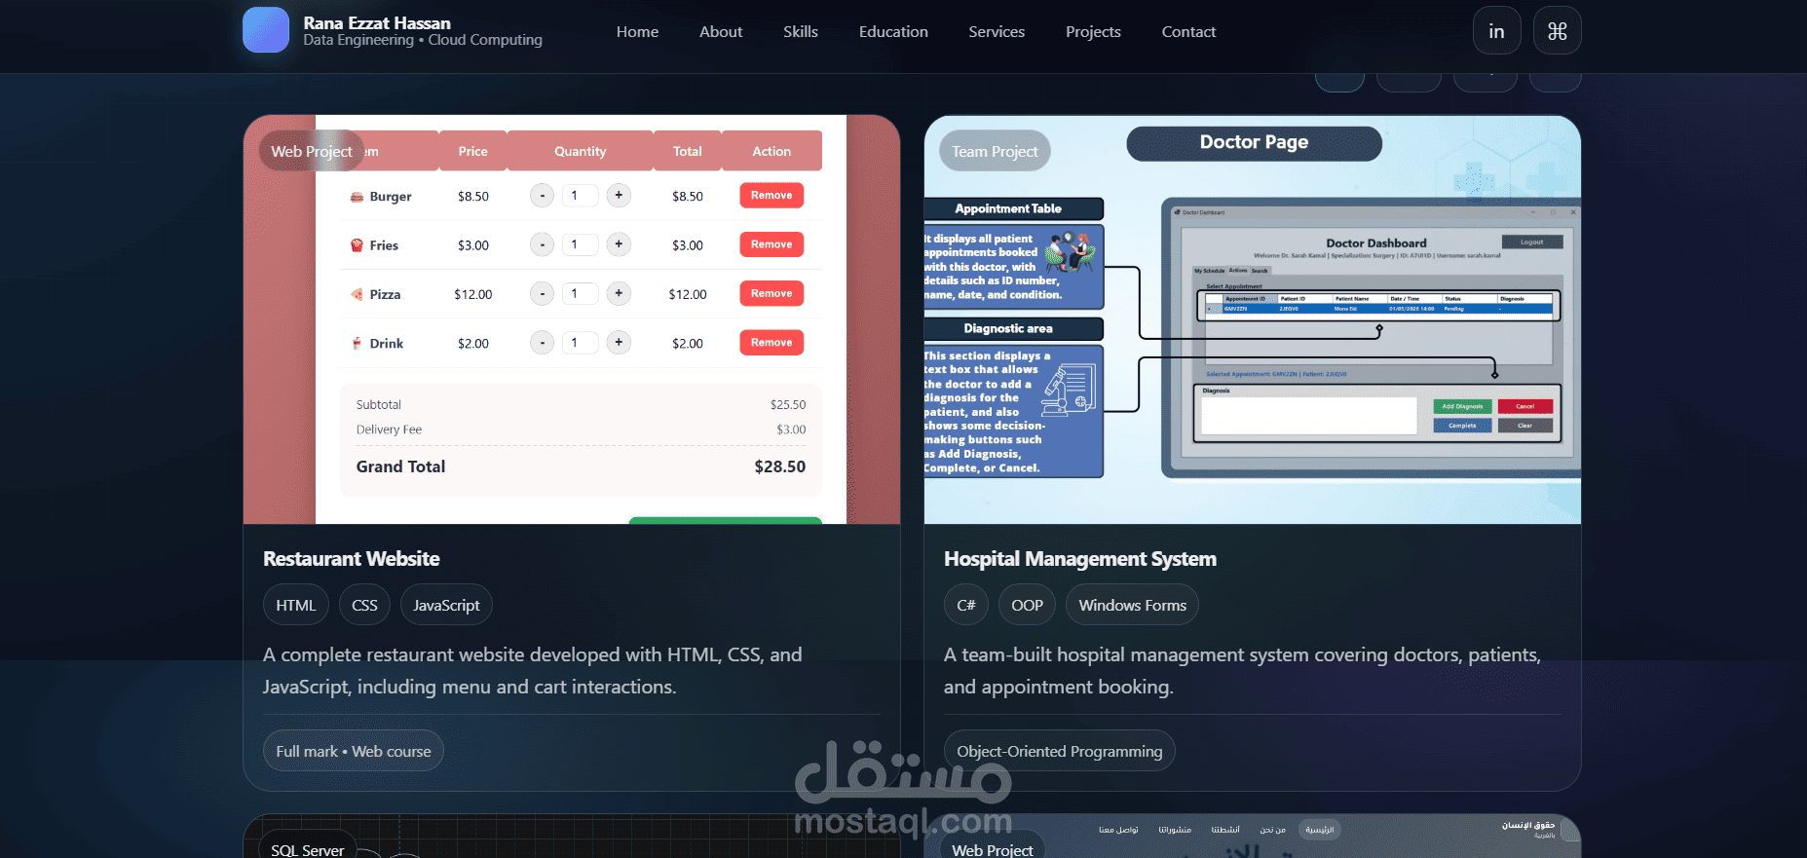Remove the Pizza item in cart image

click(772, 293)
